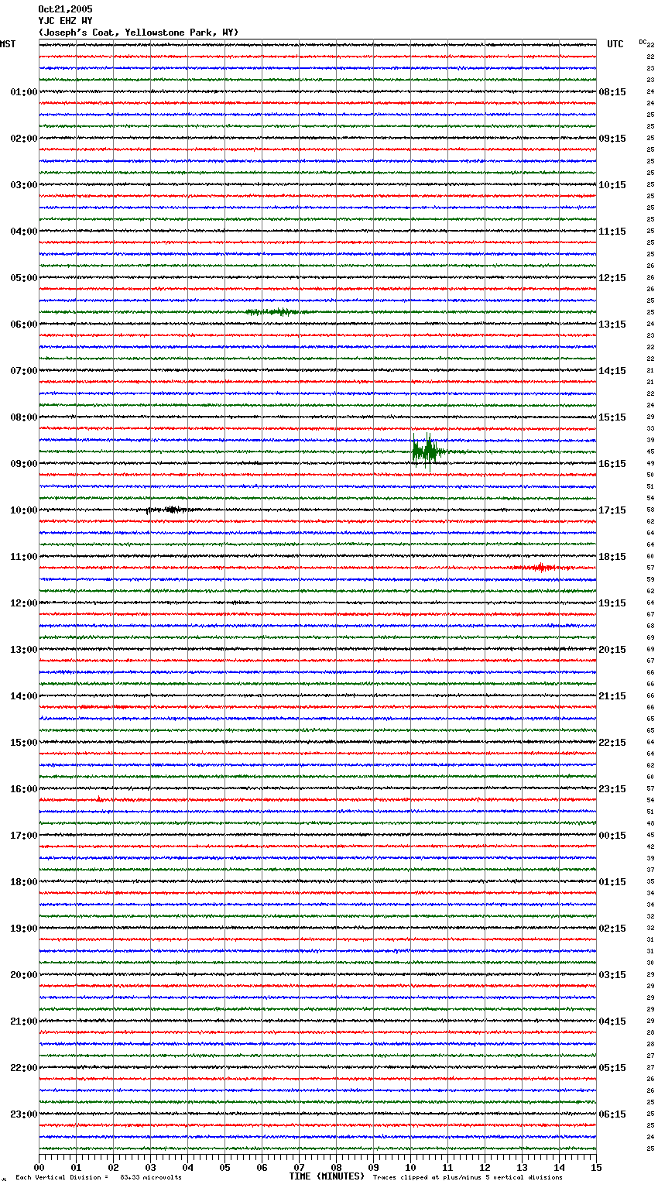Click the 12:15 UTC time label
Viewport: 658px width, 1188px height.
click(612, 278)
